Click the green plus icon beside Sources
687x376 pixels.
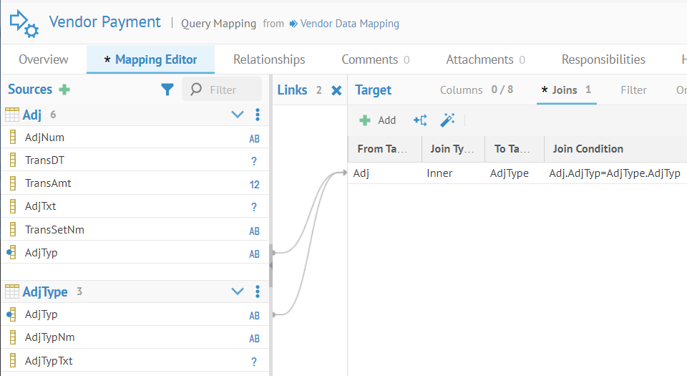[64, 90]
